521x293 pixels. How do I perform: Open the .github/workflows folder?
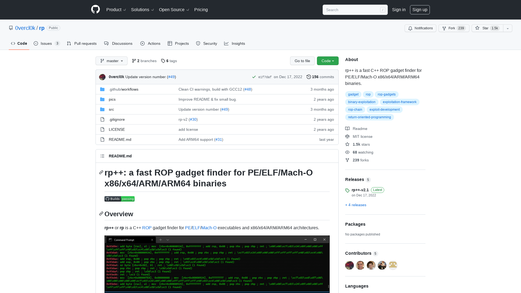123,89
